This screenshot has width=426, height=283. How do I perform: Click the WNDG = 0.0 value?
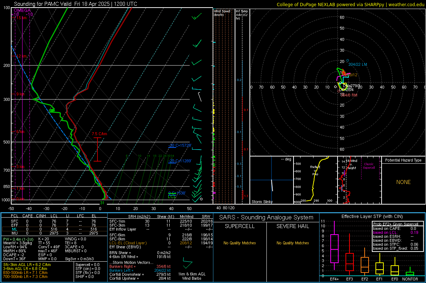[75, 239]
